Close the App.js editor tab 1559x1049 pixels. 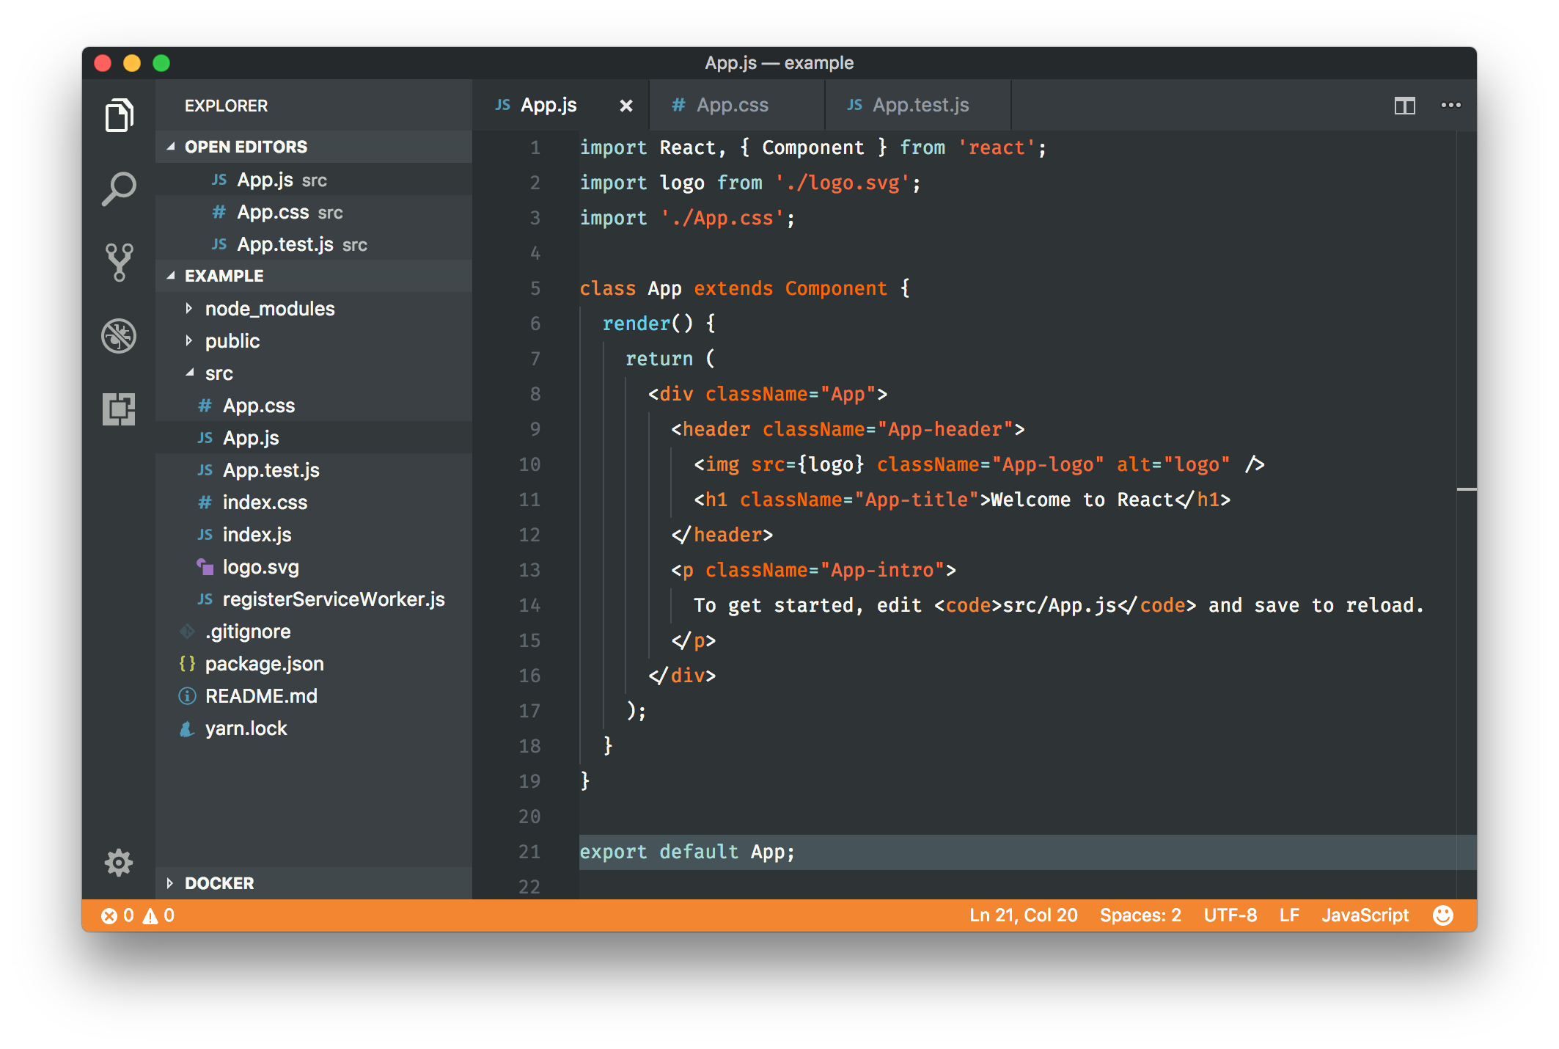click(626, 106)
